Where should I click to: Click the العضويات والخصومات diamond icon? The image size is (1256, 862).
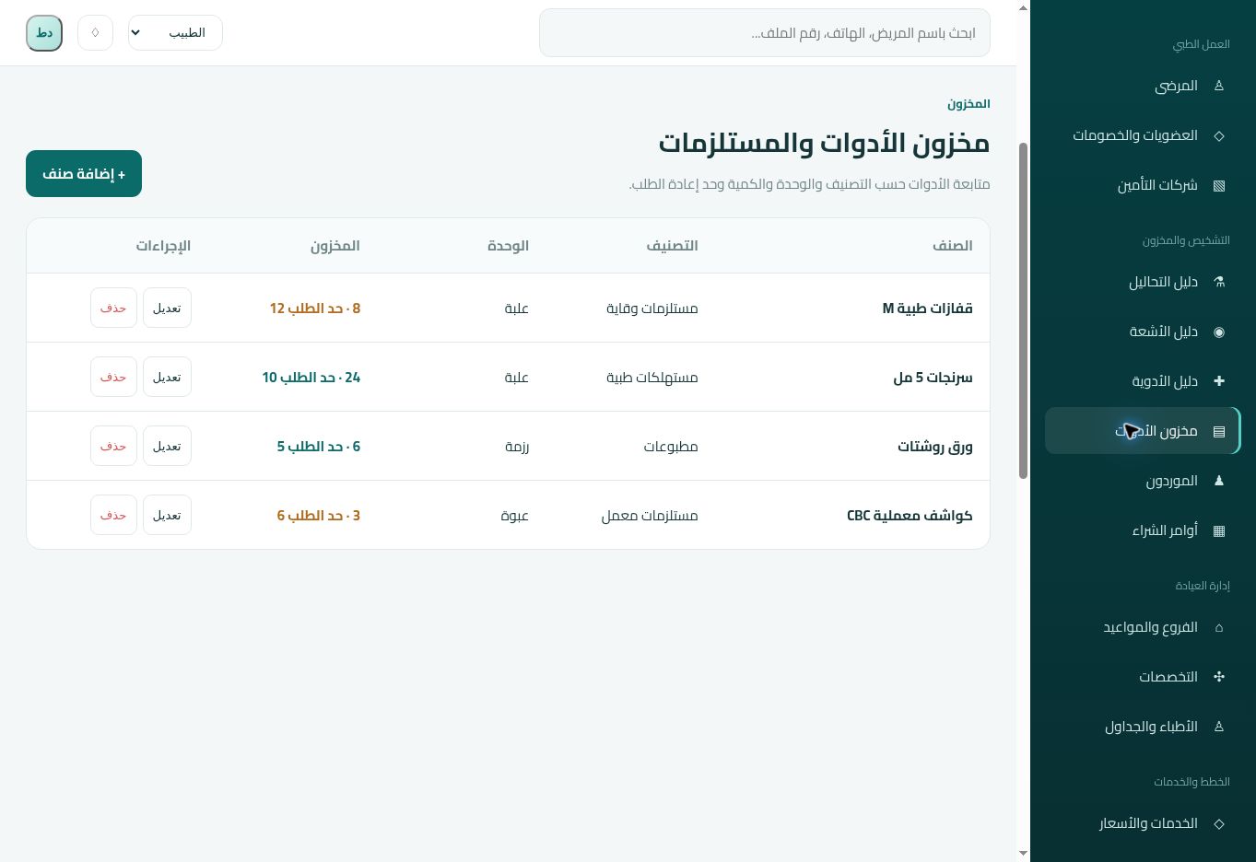tap(1218, 135)
